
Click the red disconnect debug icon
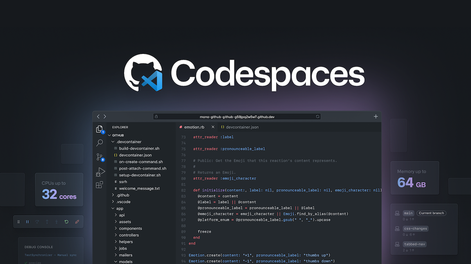77,222
